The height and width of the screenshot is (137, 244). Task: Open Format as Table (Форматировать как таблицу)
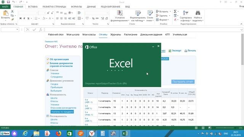[138, 16]
